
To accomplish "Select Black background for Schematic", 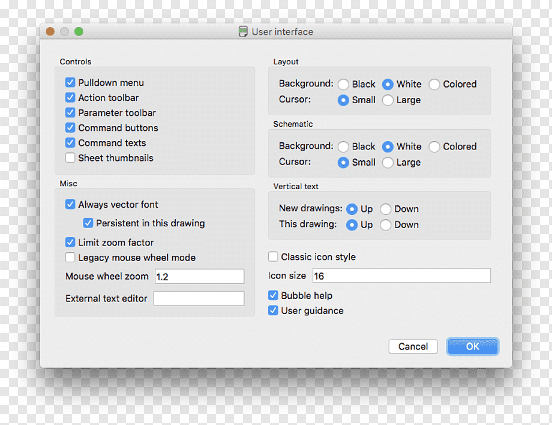I will point(343,146).
